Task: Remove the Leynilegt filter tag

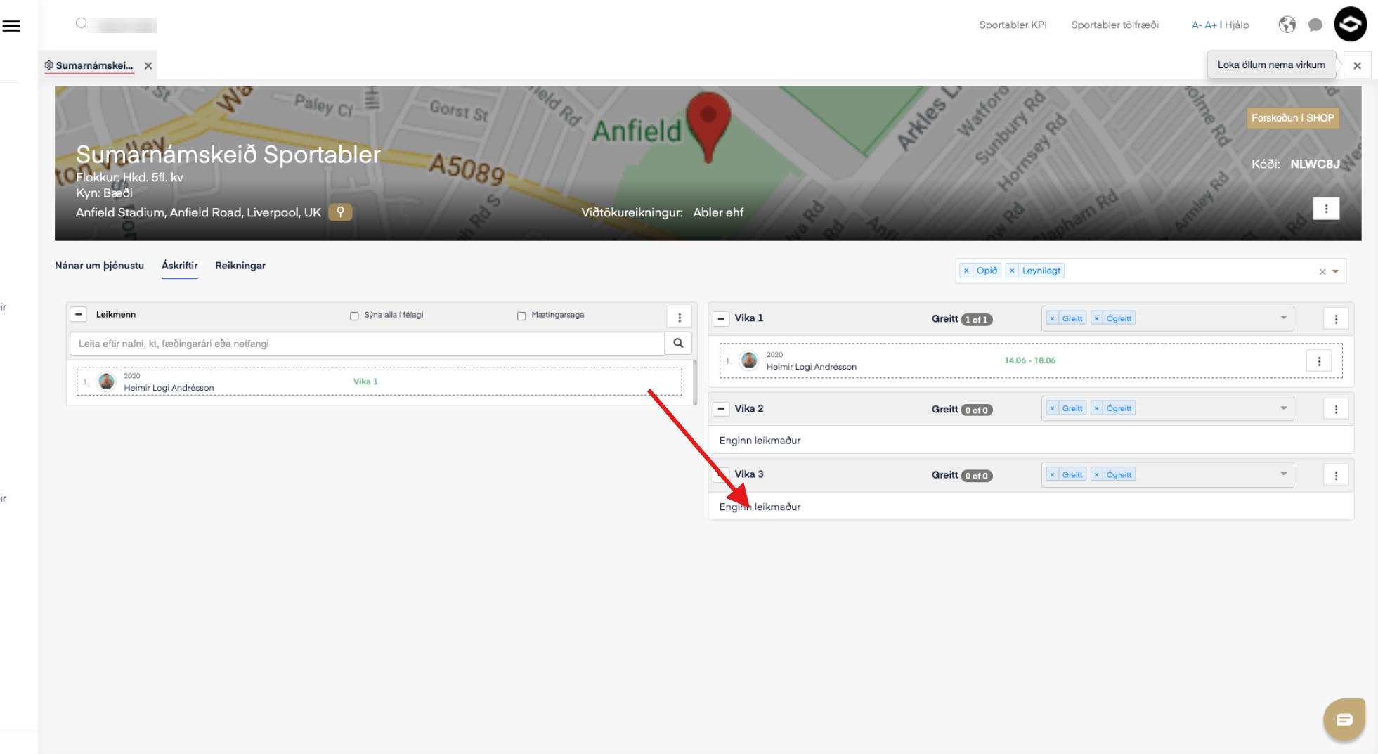Action: pyautogui.click(x=1012, y=271)
